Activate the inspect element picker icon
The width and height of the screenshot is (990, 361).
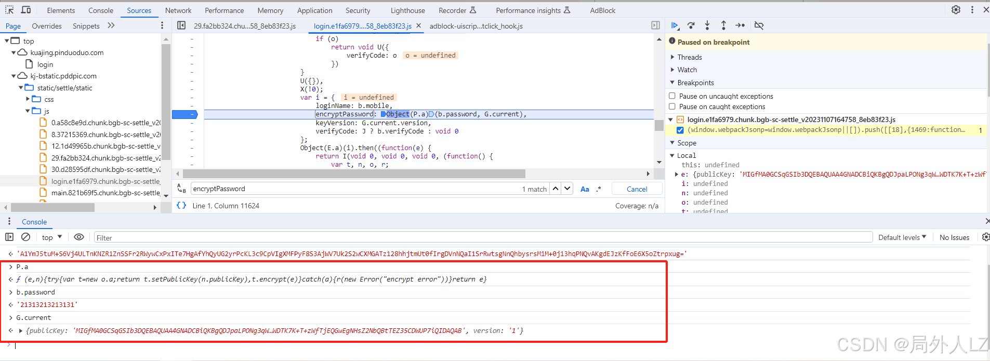(x=9, y=10)
